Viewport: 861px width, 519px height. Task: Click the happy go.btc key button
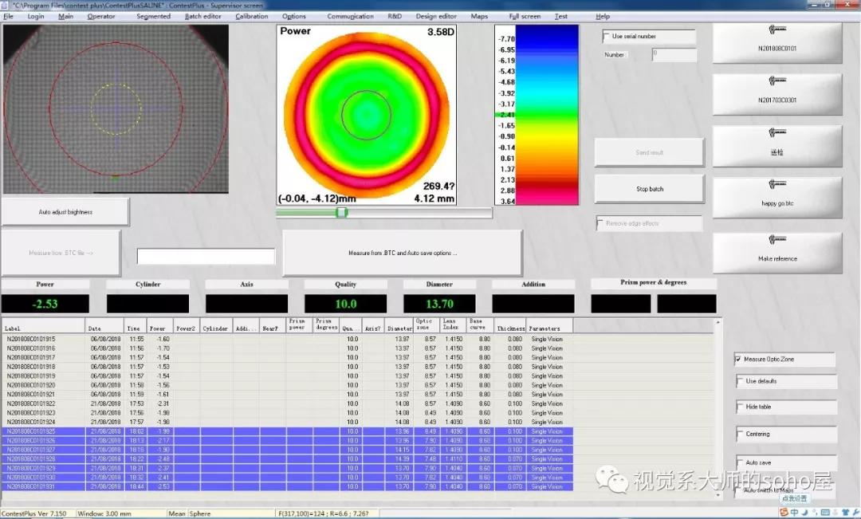click(x=777, y=197)
